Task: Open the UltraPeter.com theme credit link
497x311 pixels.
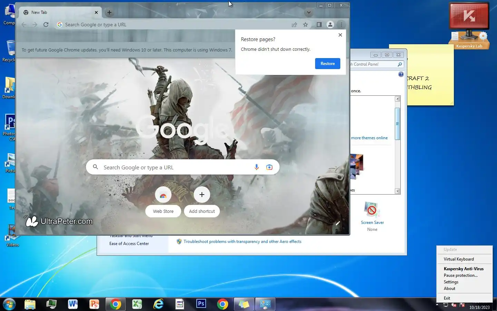Action: 58,221
